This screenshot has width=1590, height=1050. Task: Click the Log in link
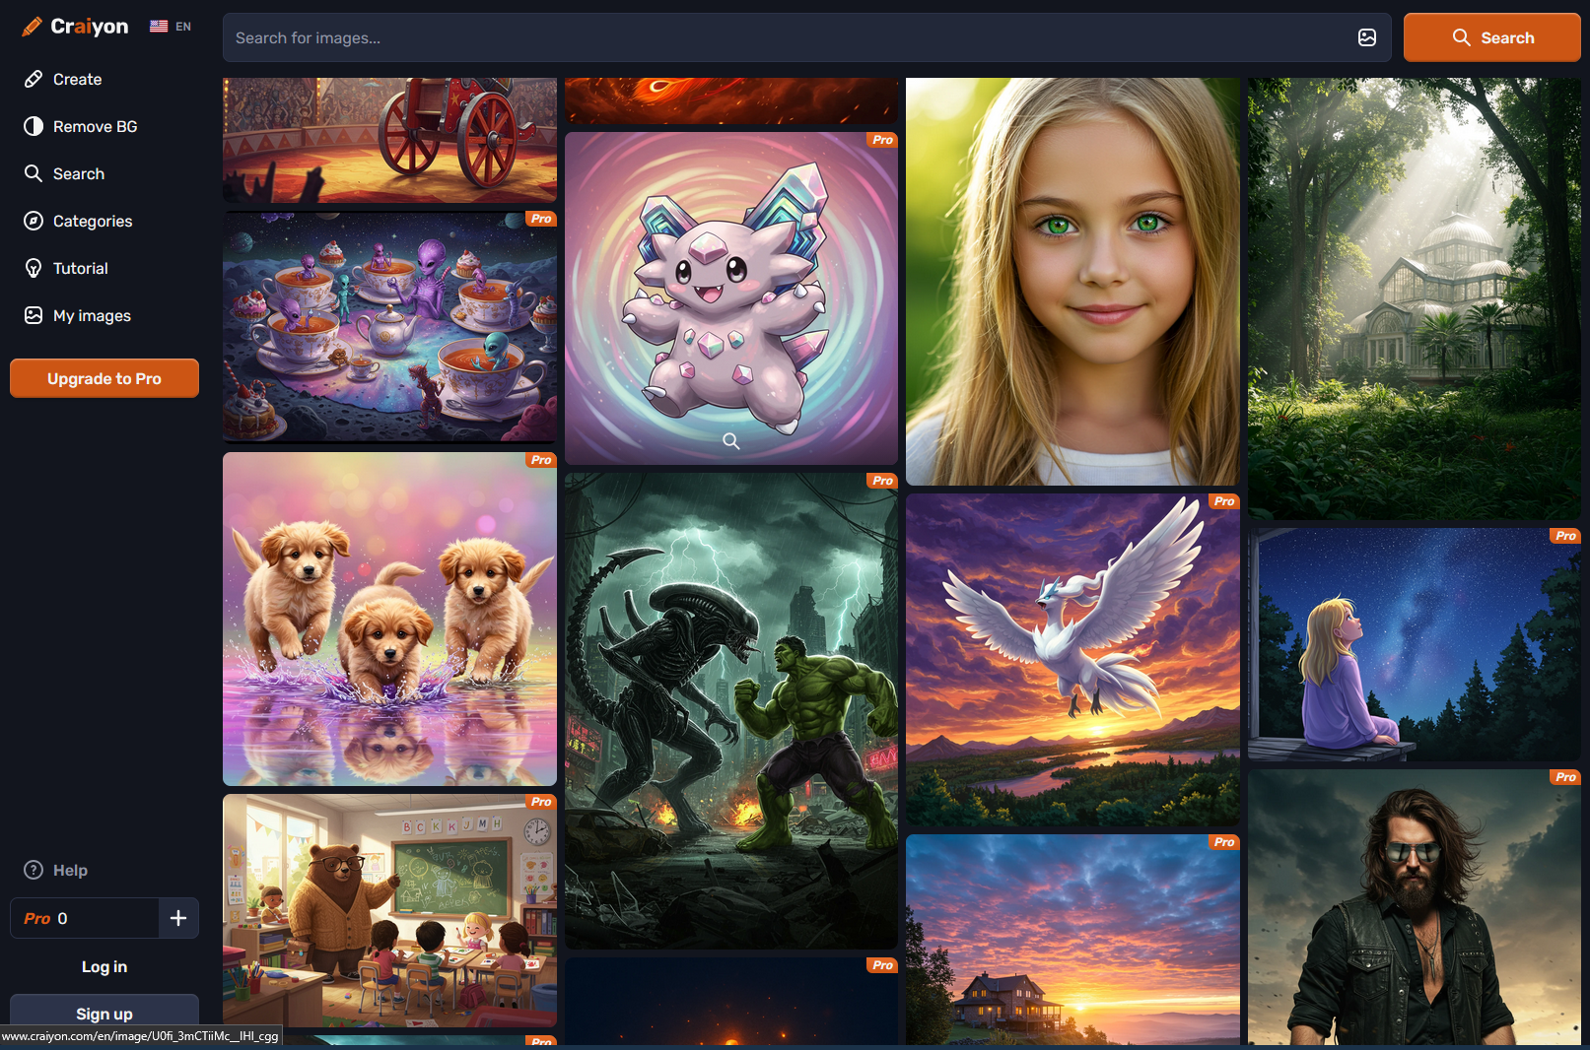[104, 967]
